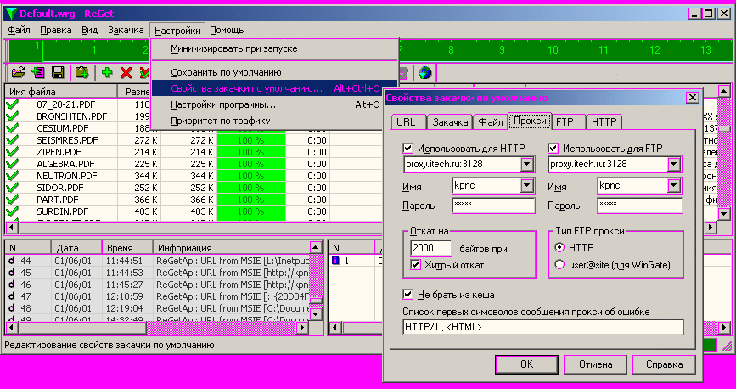This screenshot has height=389, width=736.
Task: Click the OK button
Action: pos(526,364)
